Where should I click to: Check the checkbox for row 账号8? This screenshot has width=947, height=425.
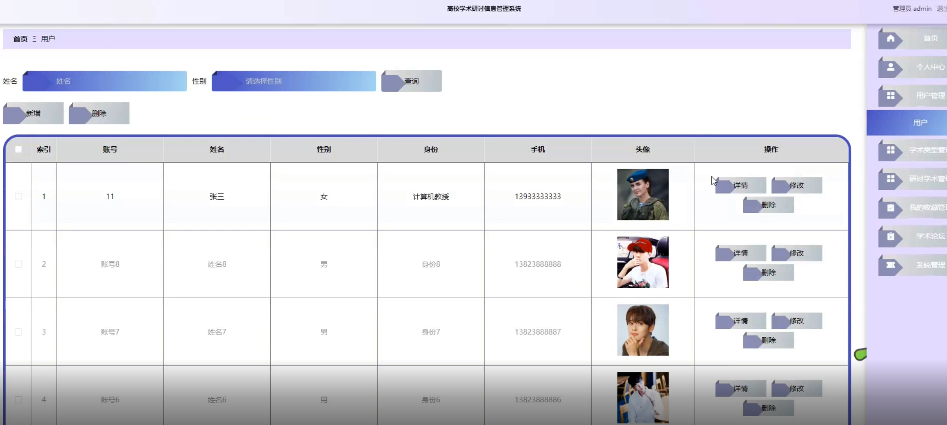pyautogui.click(x=18, y=264)
